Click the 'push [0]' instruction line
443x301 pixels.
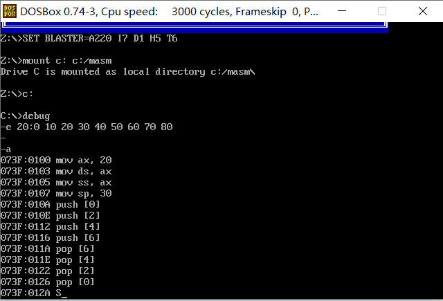point(50,204)
